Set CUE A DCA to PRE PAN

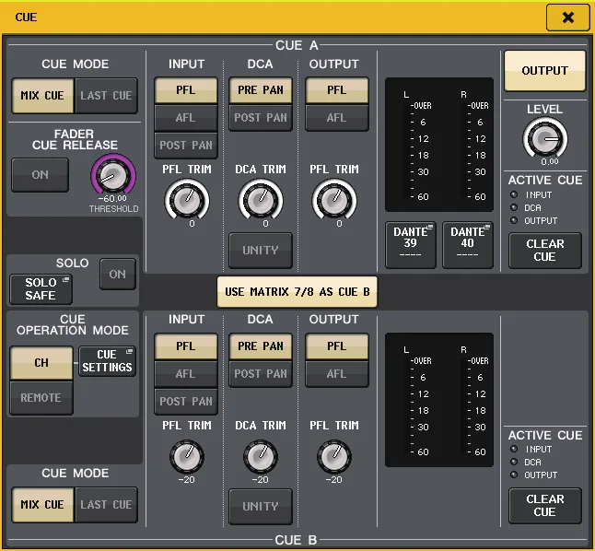pyautogui.click(x=261, y=90)
